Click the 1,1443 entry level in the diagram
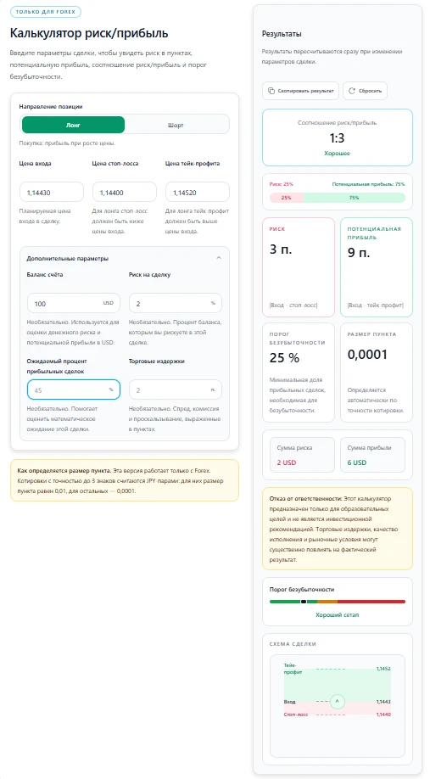The height and width of the screenshot is (779, 430). coord(383,702)
